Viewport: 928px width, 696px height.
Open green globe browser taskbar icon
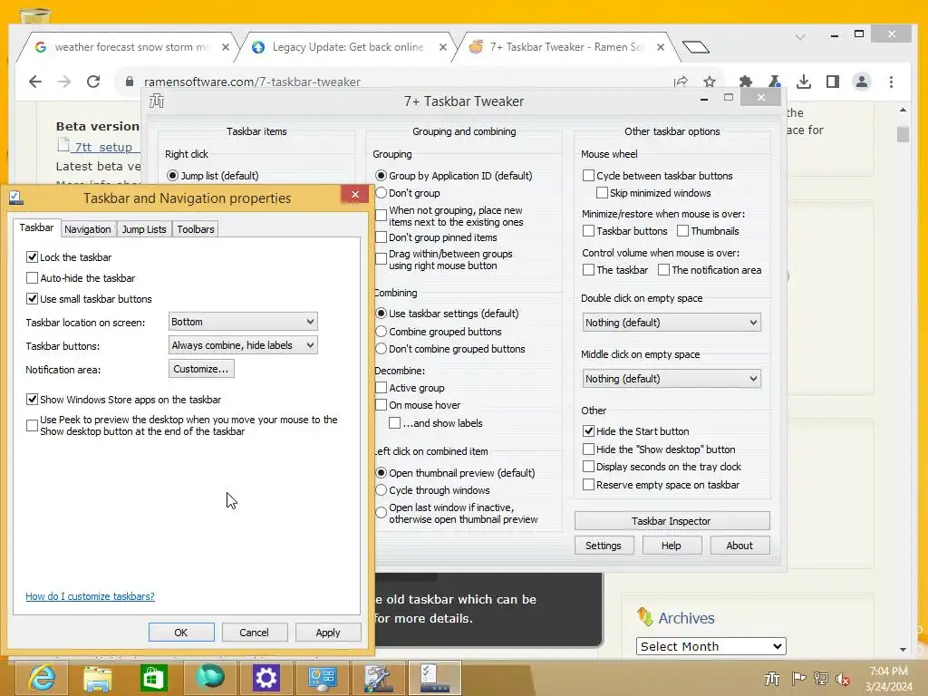[209, 678]
